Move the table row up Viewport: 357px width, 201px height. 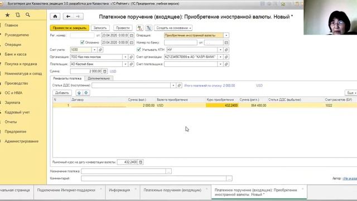pos(79,93)
